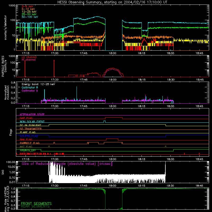Click 17:45 time label under modulation panel
Image resolution: width=212 pixels, height=212 pixels.
[83, 106]
